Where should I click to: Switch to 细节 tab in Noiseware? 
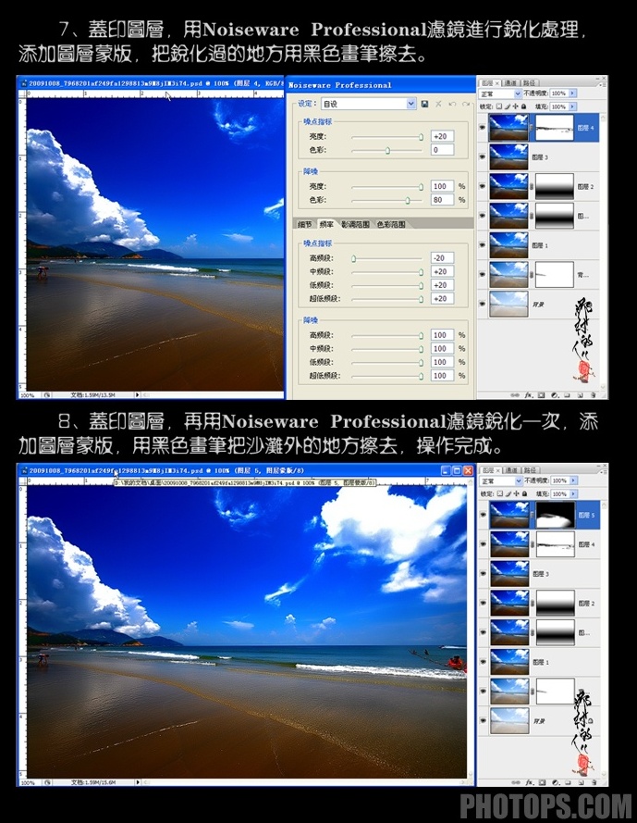[305, 225]
